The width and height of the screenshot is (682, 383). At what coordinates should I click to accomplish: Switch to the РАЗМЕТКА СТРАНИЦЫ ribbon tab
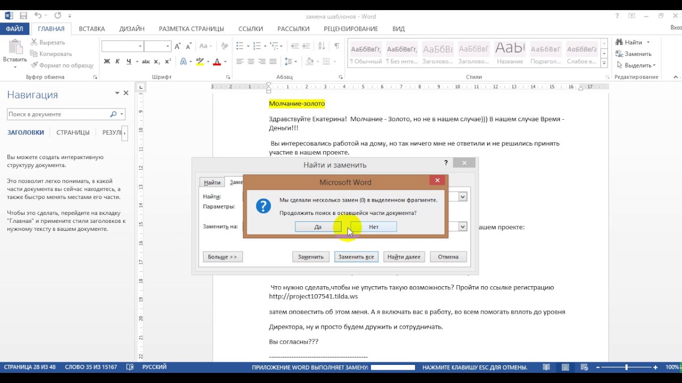tap(191, 29)
